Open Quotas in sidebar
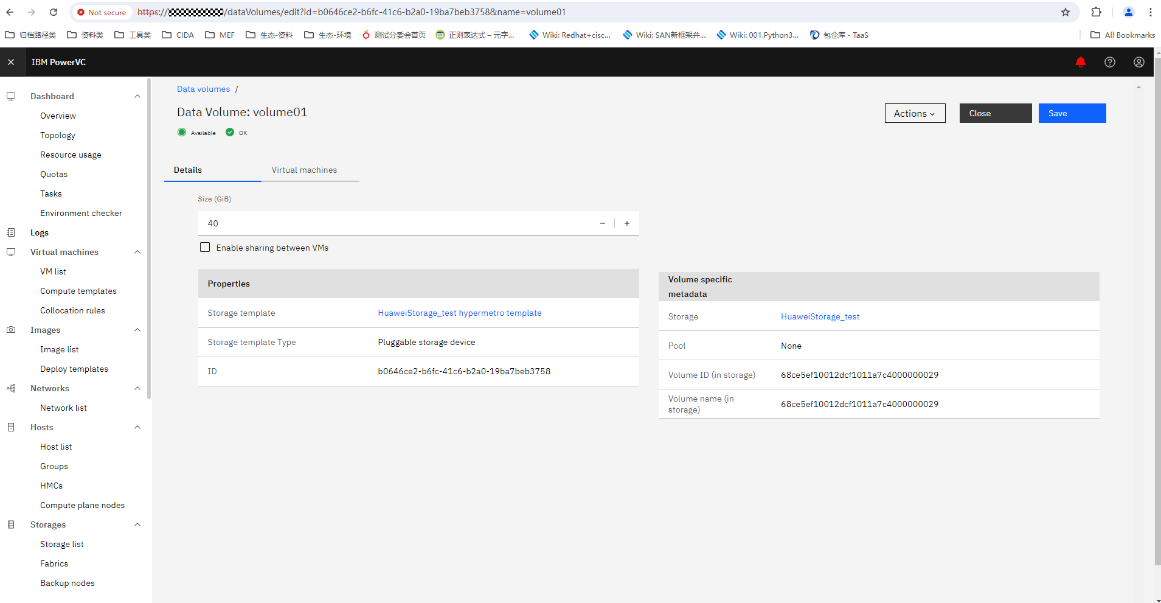1161x603 pixels. coord(54,174)
